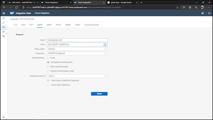
Task: Open the Discover sidebar icon
Action: pyautogui.click(x=4, y=18)
